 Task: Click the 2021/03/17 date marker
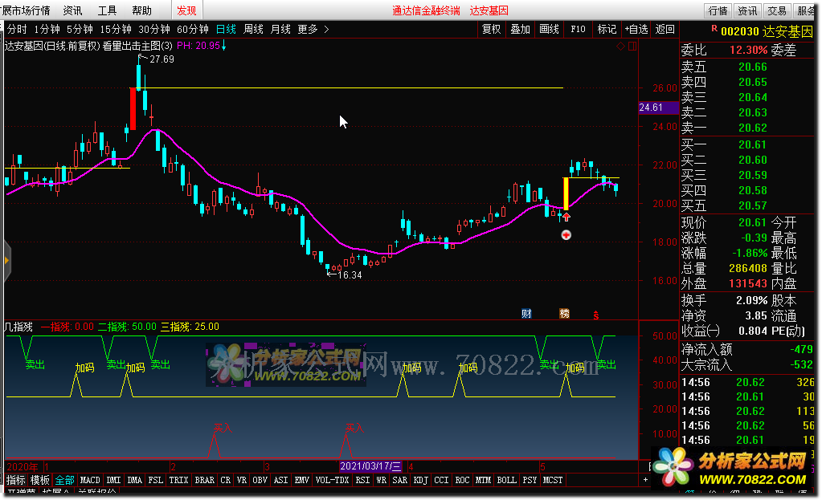[x=370, y=466]
